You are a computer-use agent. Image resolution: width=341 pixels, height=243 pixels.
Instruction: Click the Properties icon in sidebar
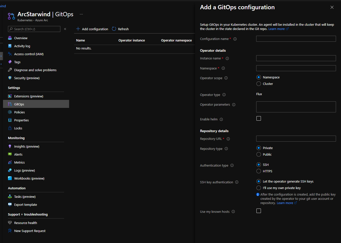pyautogui.click(x=10, y=120)
